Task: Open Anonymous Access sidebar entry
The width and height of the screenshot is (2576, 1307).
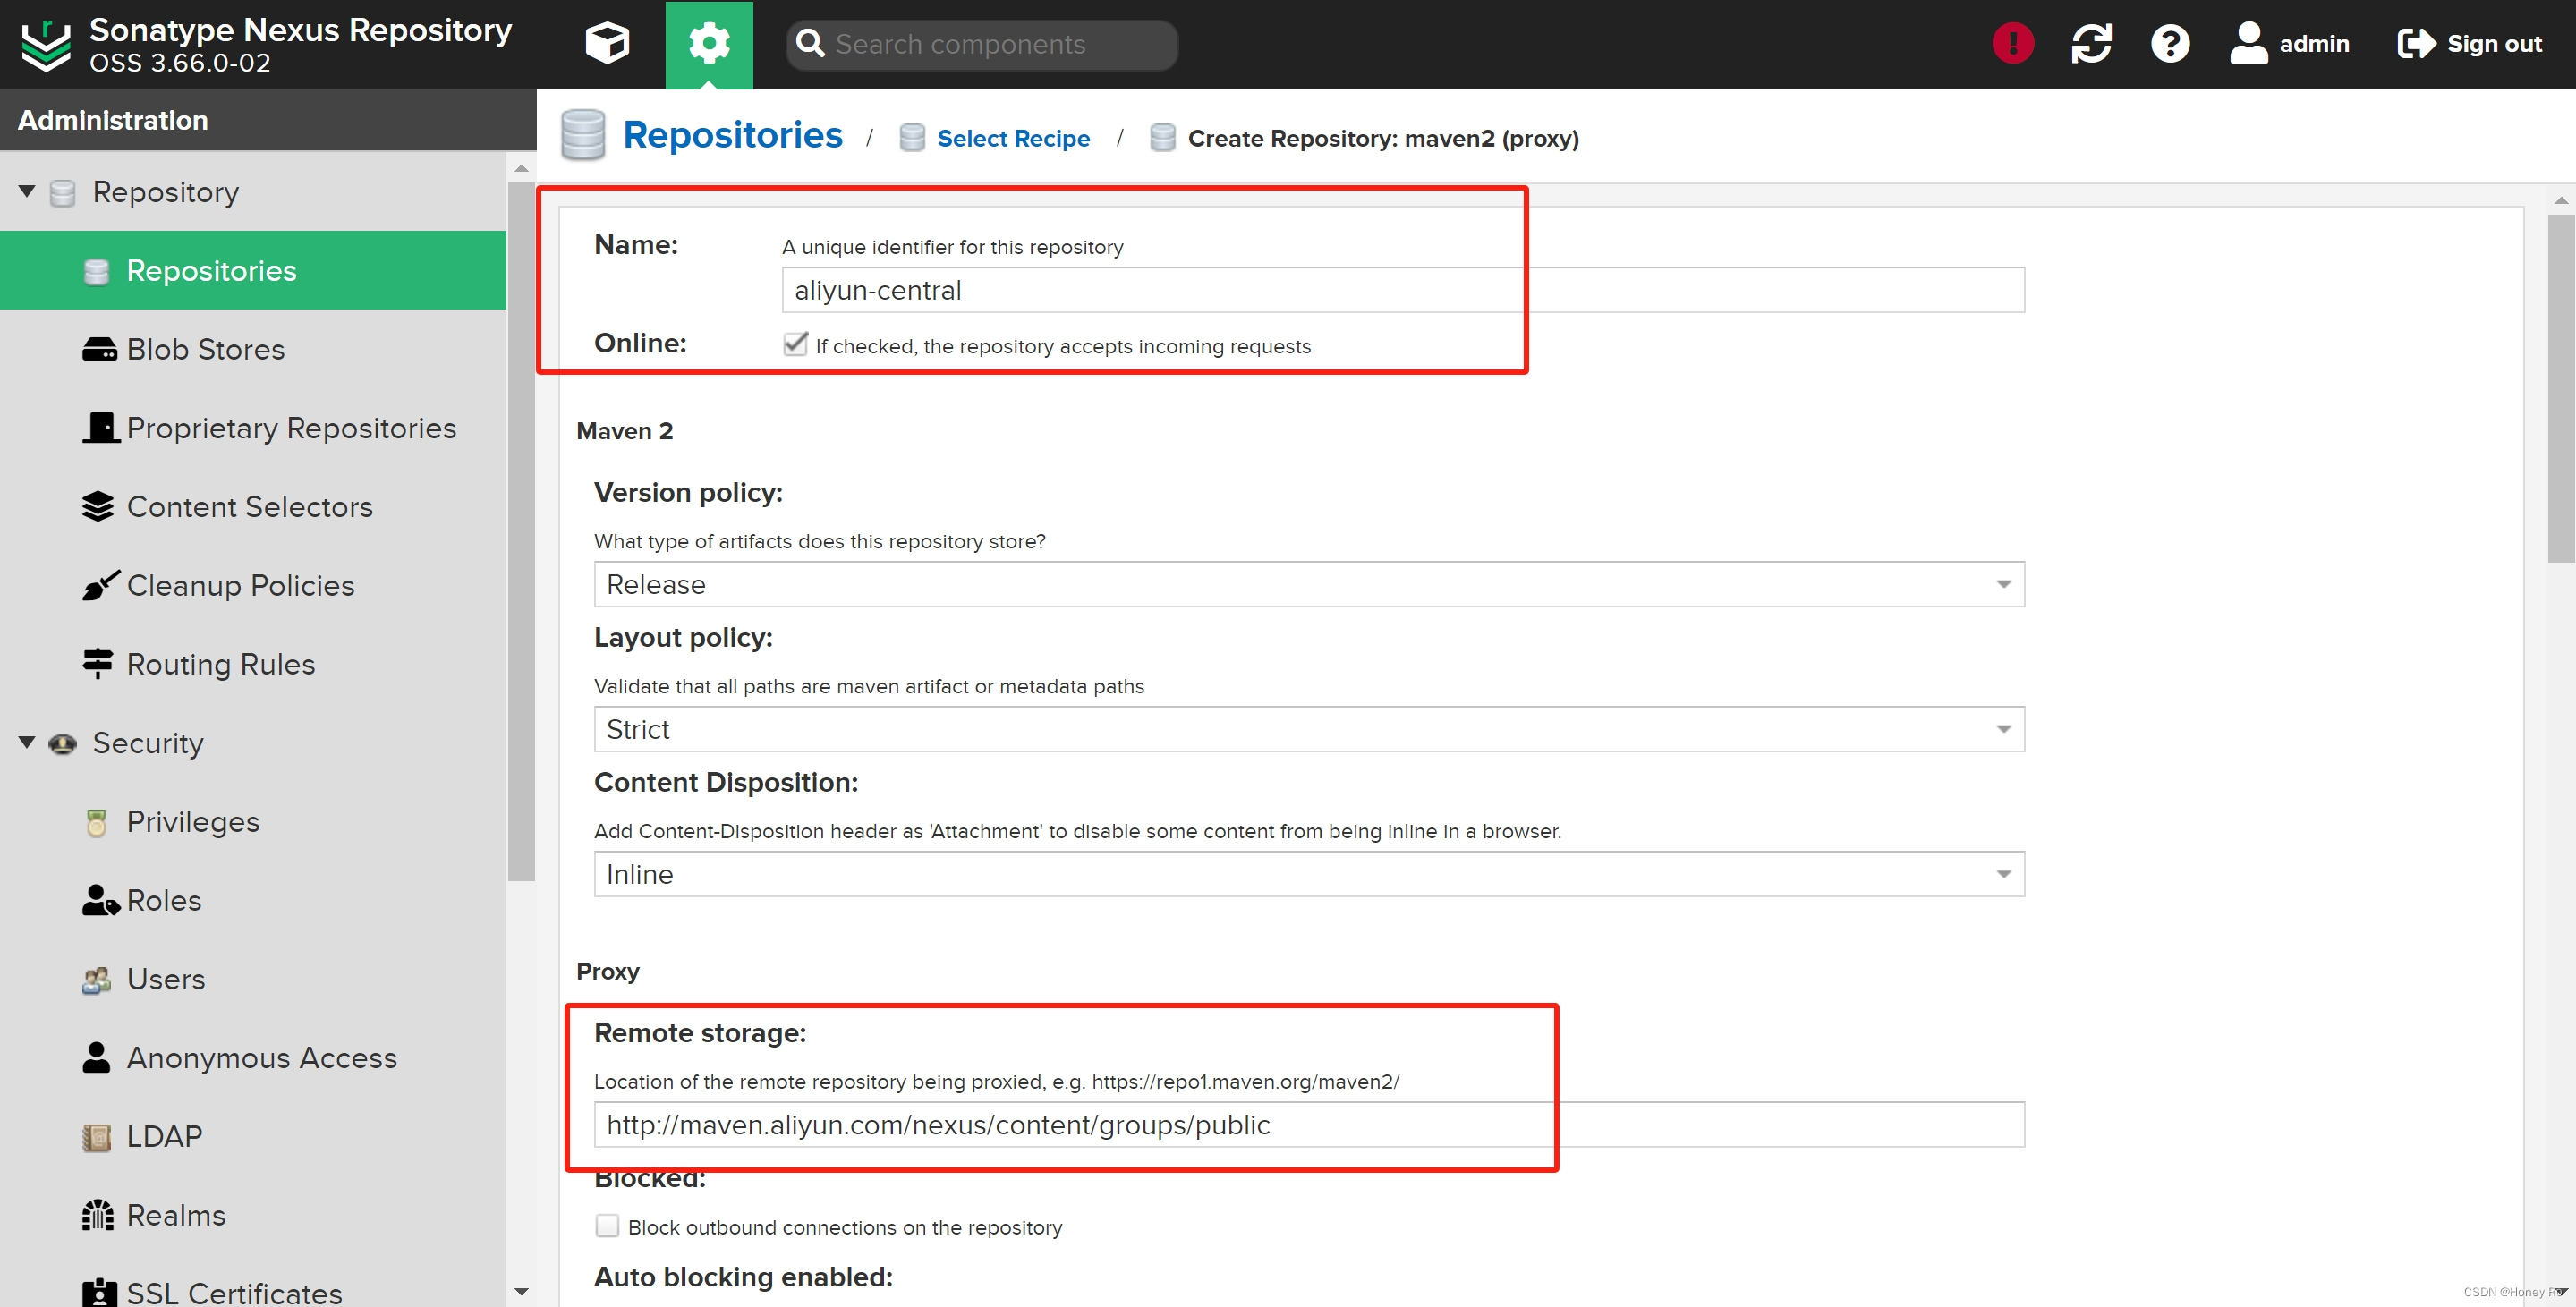Action: (x=253, y=1057)
